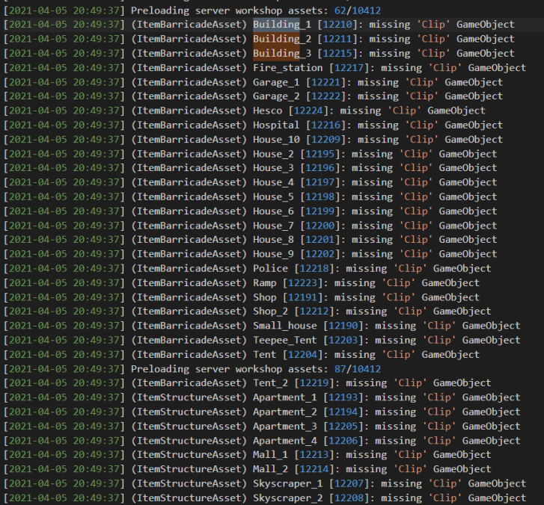
Task: Click 'House_10' asset name
Action: point(276,140)
